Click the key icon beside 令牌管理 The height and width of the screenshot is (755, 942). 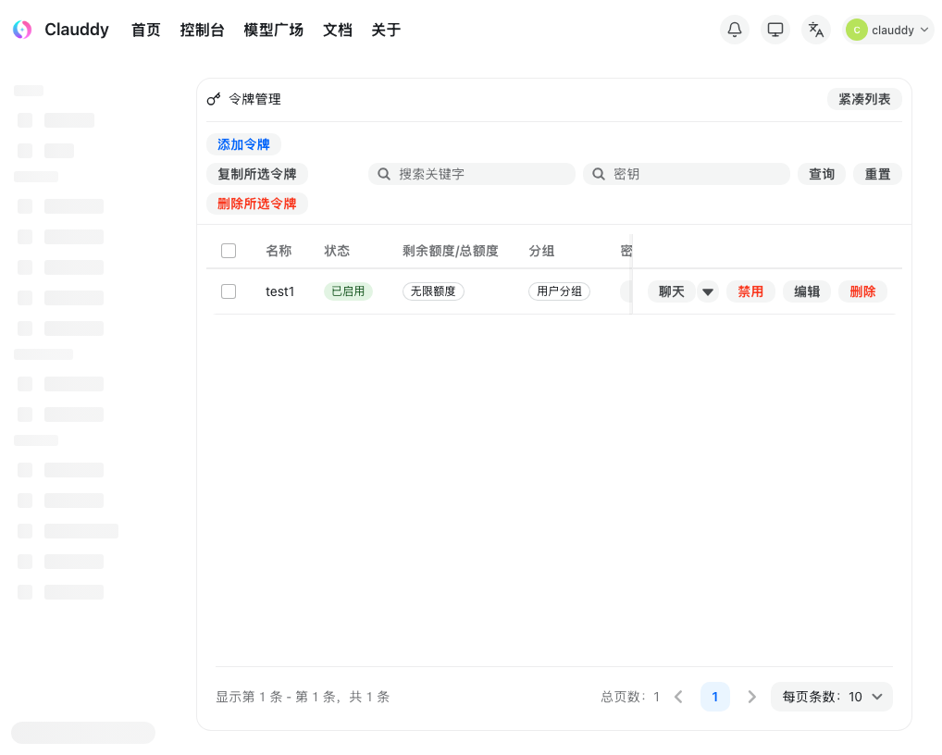click(x=216, y=98)
